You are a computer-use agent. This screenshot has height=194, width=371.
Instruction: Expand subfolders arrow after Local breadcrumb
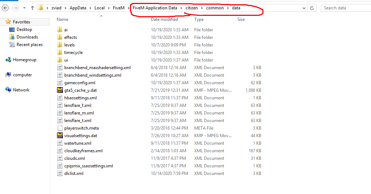[109, 8]
